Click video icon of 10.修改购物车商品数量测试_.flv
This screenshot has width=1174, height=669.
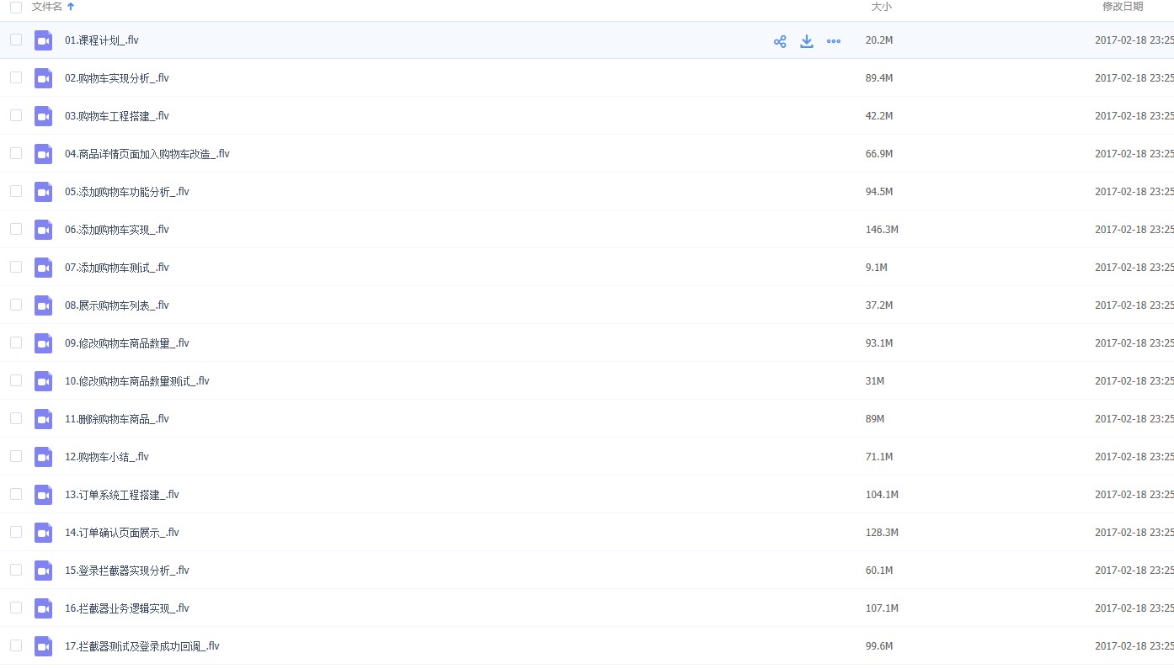pyautogui.click(x=43, y=381)
